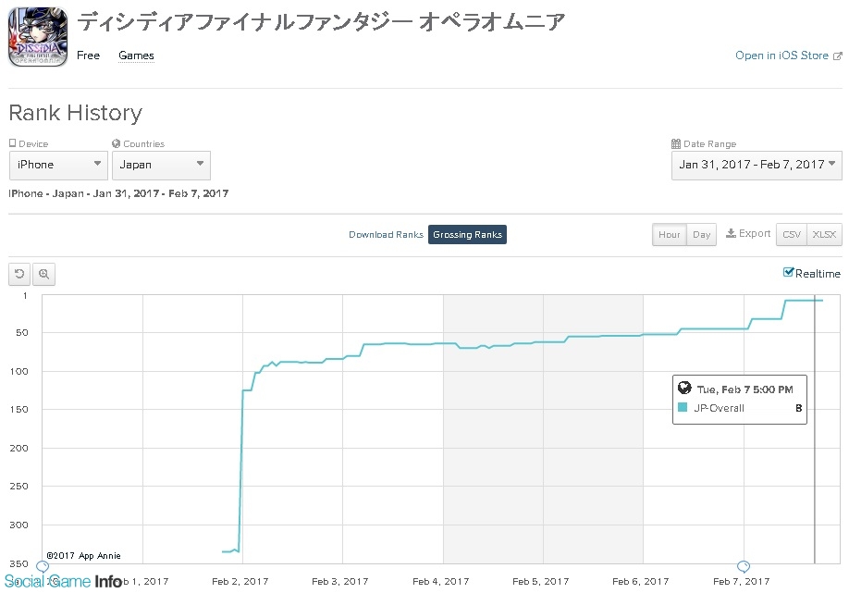Open the Japan countries dropdown

(x=161, y=165)
